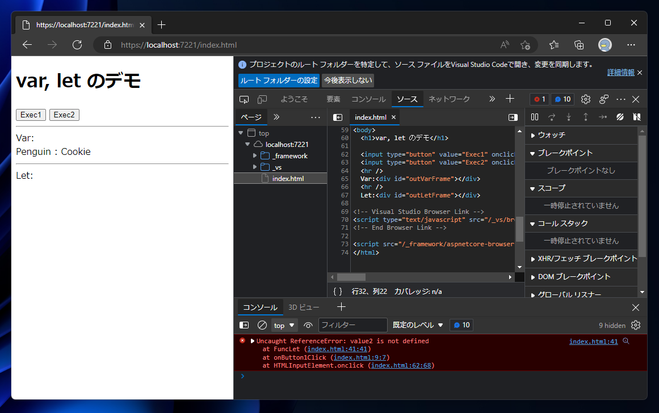Open the favorites list
This screenshot has height=413, width=659.
554,45
